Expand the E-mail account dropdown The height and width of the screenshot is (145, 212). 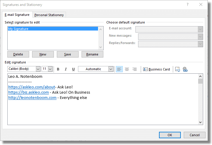pyautogui.click(x=201, y=29)
